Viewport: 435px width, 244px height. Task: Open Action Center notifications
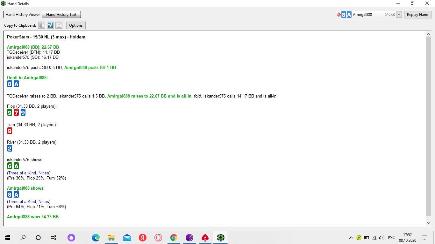coord(424,237)
